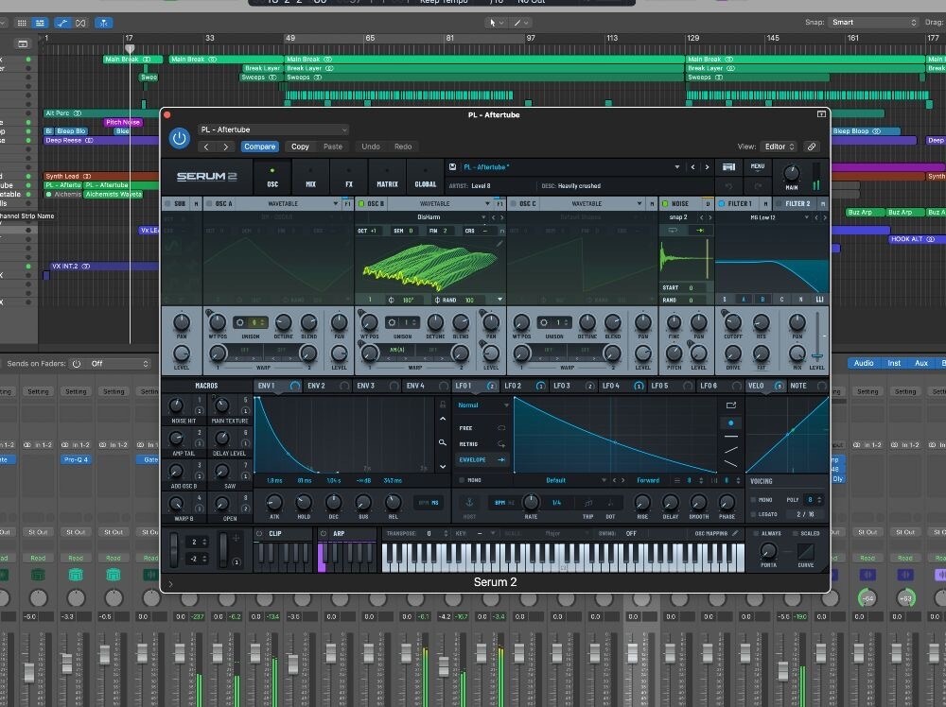This screenshot has width=946, height=707.
Task: Click the OSC B wavetable pencil edit icon
Action: (x=499, y=244)
